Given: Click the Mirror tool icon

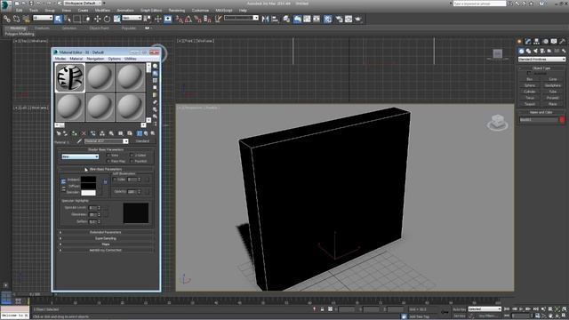Looking at the screenshot, I should click(265, 19).
